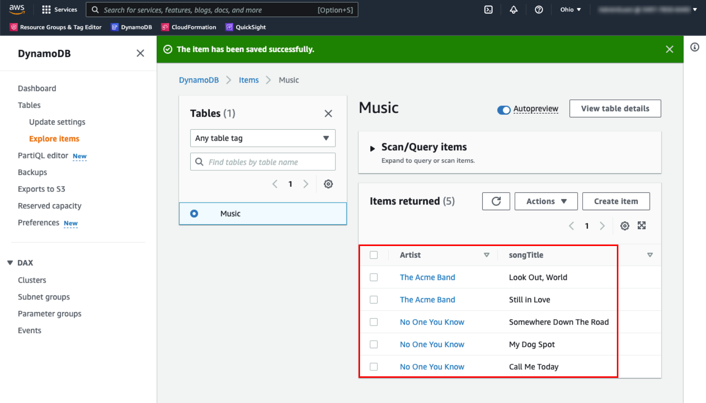Check the Look Out, World row checkbox
Screen dimensions: 706x403
374,277
